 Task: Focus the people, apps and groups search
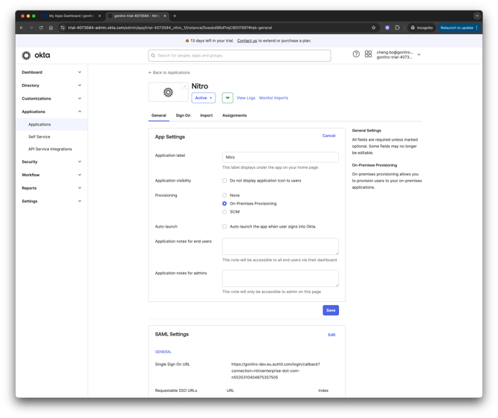click(239, 55)
